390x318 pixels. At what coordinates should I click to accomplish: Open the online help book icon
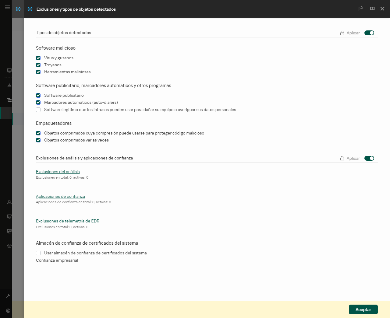click(372, 9)
